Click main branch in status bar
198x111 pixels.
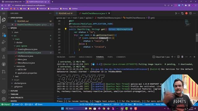pos(16,105)
